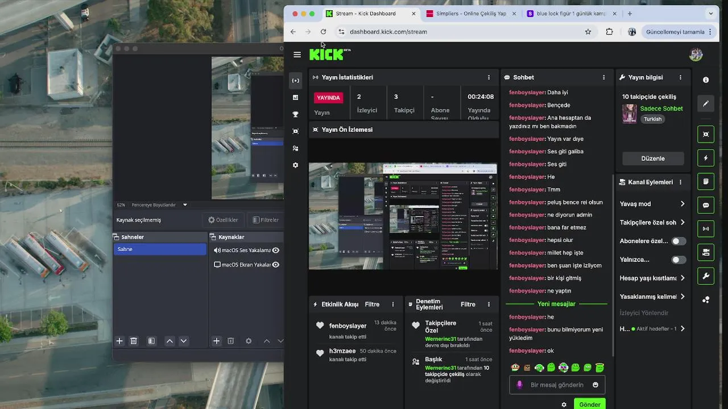This screenshot has width=728, height=409.
Task: Click the chat message input field
Action: (557, 385)
